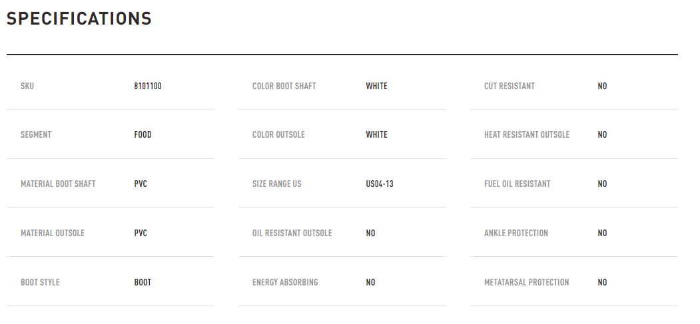700x324 pixels.
Task: Click the US04-13 size range value
Action: pyautogui.click(x=380, y=184)
